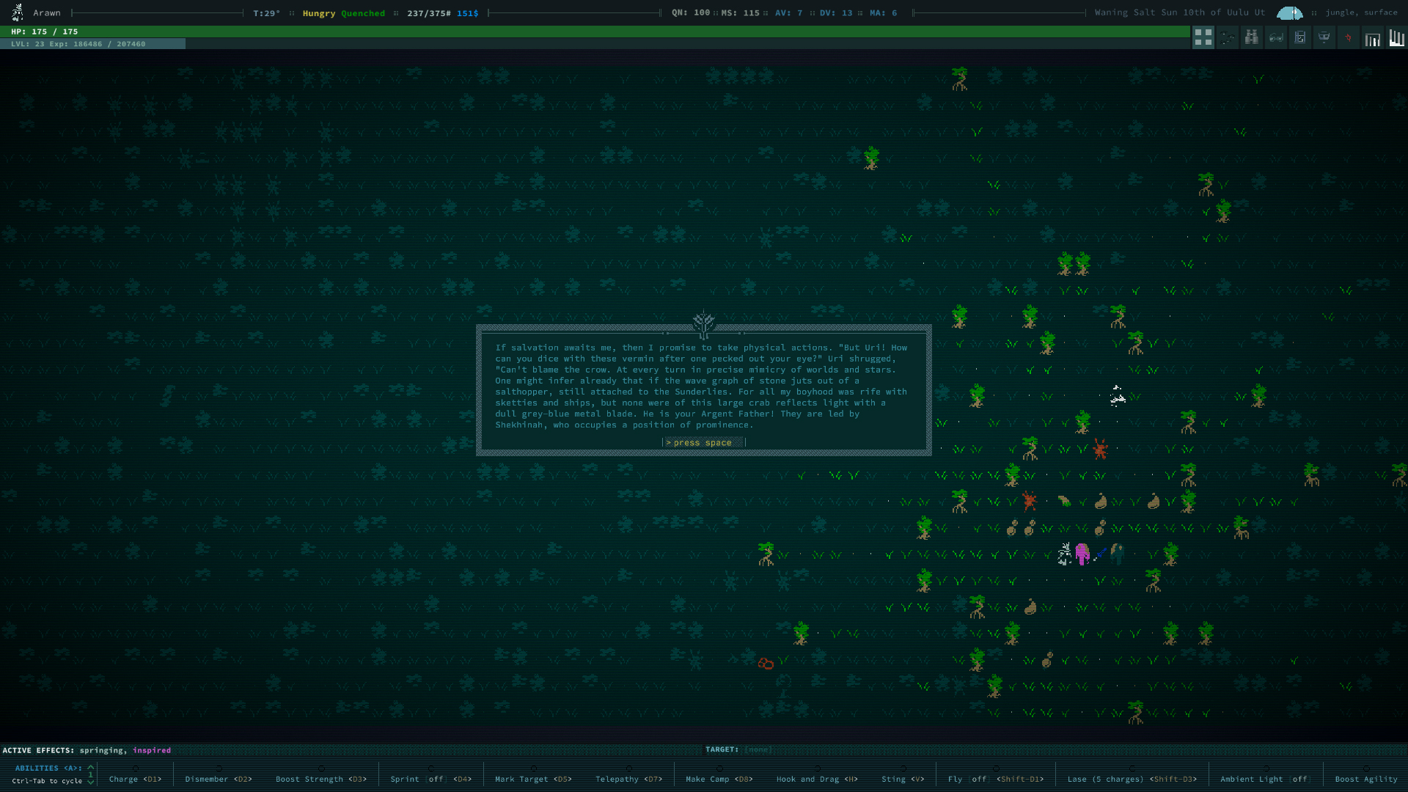The image size is (1408, 792).
Task: Click the blue framed map icon
Action: [1299, 37]
